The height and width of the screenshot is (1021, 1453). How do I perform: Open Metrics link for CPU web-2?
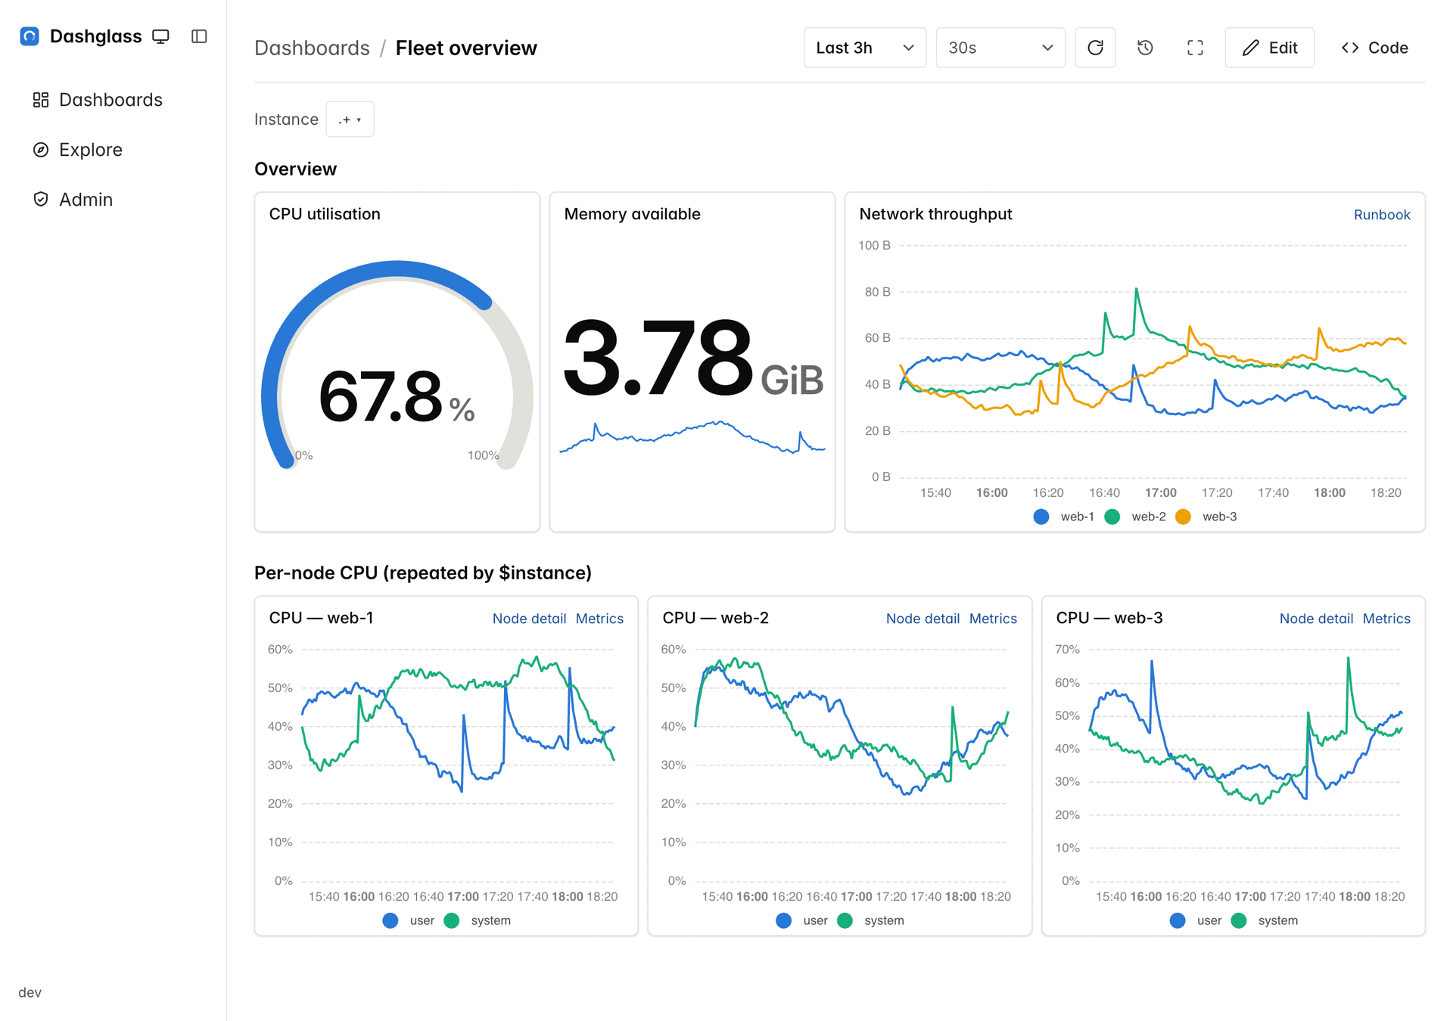[x=993, y=619]
